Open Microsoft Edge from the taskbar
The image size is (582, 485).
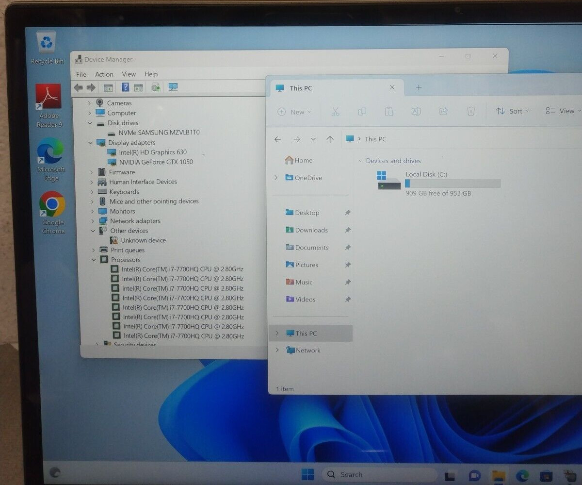522,475
